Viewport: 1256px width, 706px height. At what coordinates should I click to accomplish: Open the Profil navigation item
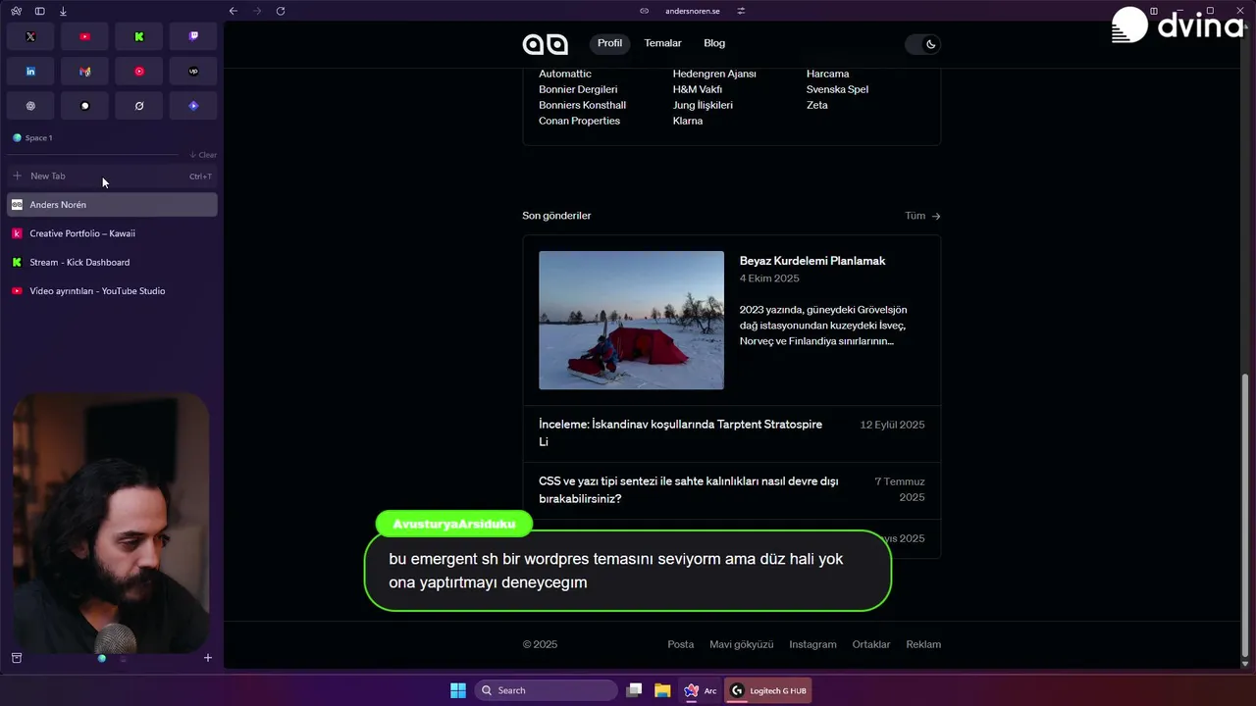point(609,43)
